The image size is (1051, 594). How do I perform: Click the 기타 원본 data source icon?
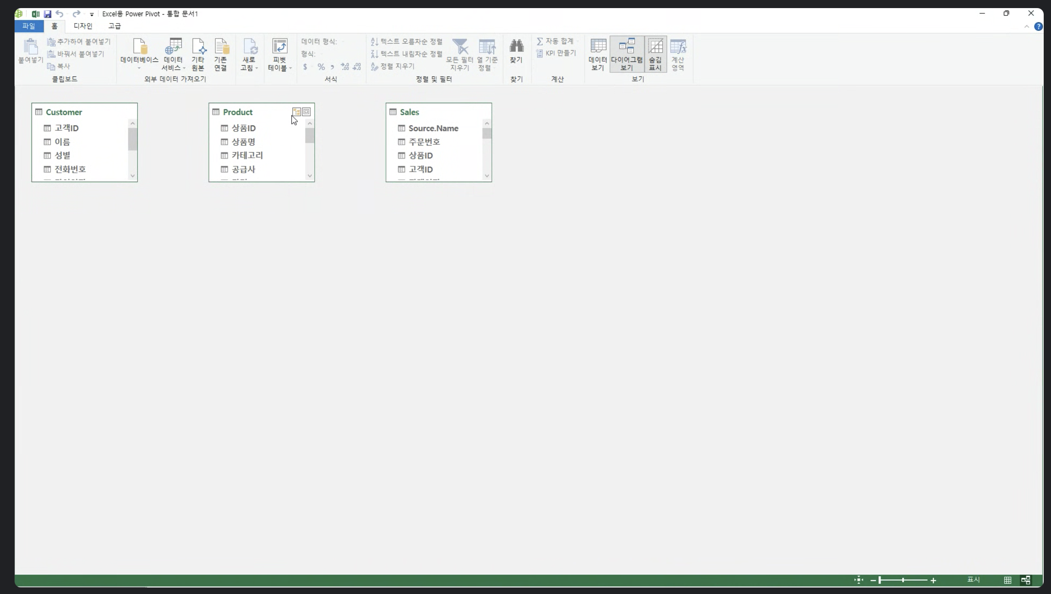pos(198,47)
